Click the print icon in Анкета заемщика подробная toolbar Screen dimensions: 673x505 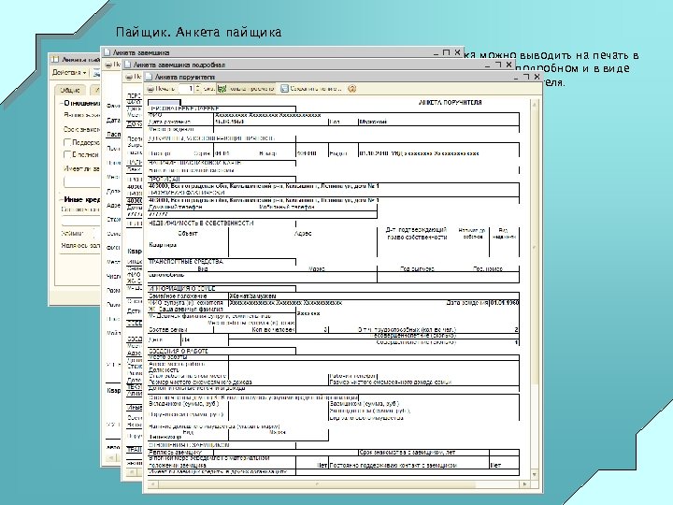129,77
